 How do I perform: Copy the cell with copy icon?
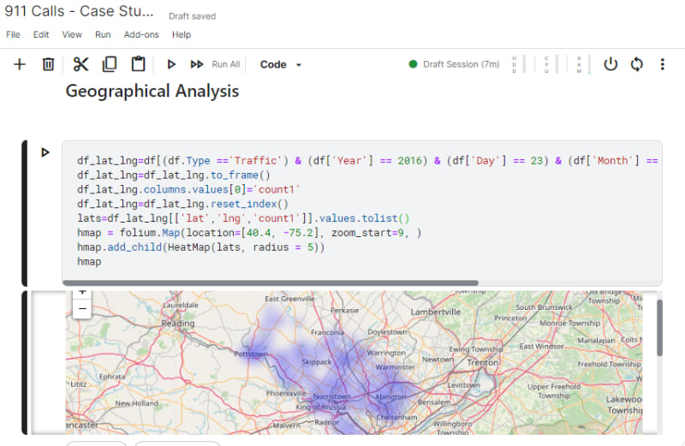(110, 64)
